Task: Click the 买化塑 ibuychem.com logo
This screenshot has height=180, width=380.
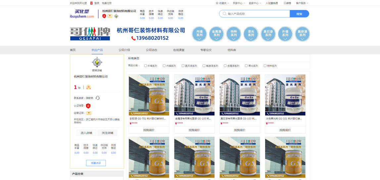Action: pos(82,14)
